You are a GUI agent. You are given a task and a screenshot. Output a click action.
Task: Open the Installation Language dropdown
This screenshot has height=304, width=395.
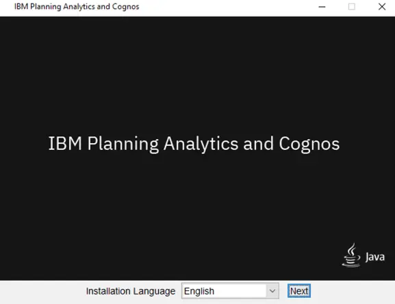point(230,291)
